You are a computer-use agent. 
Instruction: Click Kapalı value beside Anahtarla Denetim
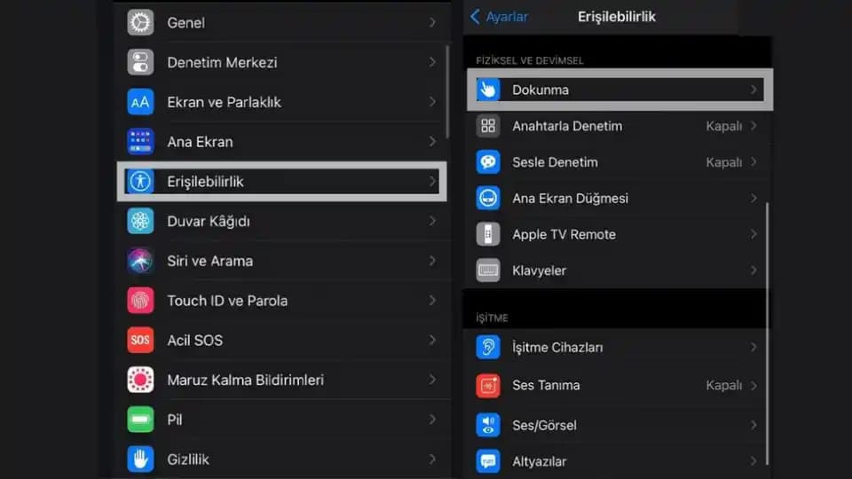tap(724, 126)
